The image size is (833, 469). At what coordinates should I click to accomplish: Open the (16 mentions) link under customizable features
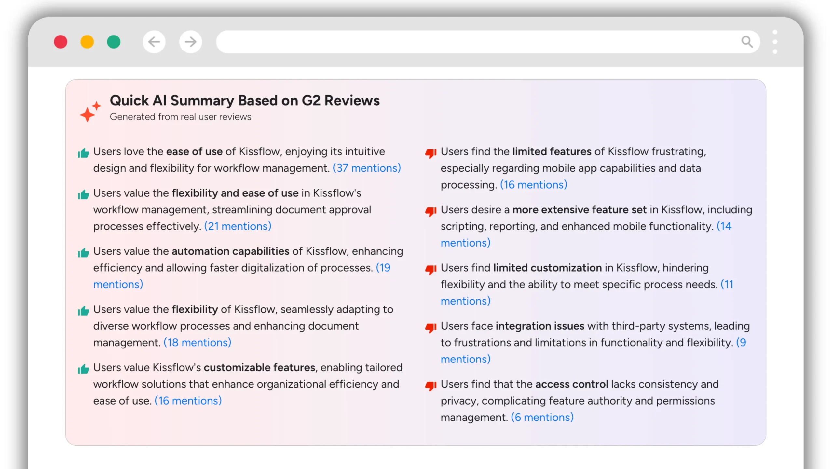coord(188,401)
